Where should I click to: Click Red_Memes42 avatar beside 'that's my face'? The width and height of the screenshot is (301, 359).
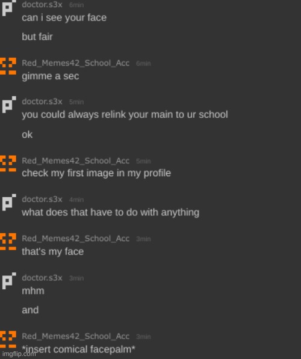8,242
